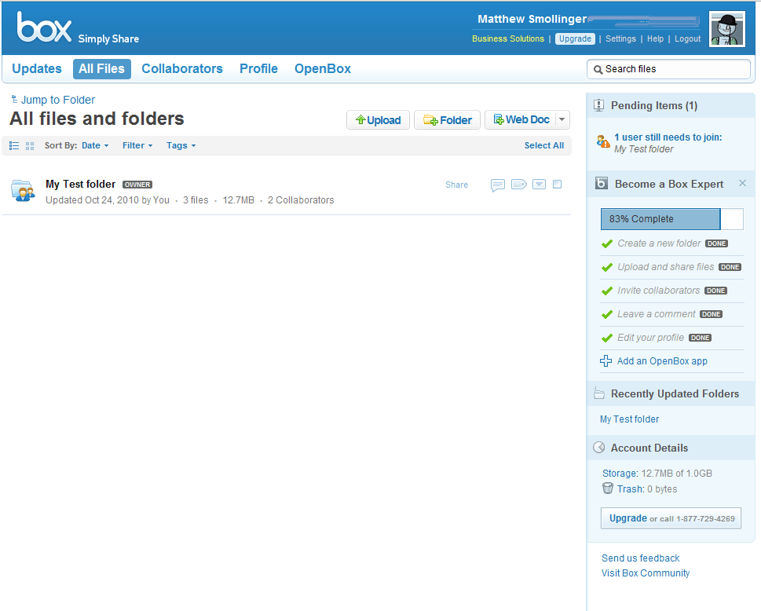
Task: Click the Trash bin icon
Action: tap(608, 488)
